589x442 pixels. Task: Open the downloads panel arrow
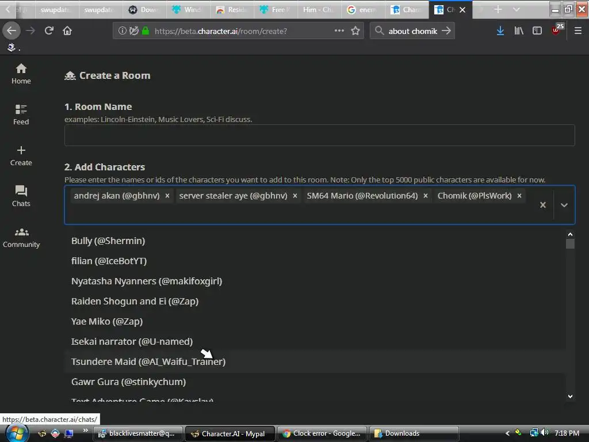(500, 31)
